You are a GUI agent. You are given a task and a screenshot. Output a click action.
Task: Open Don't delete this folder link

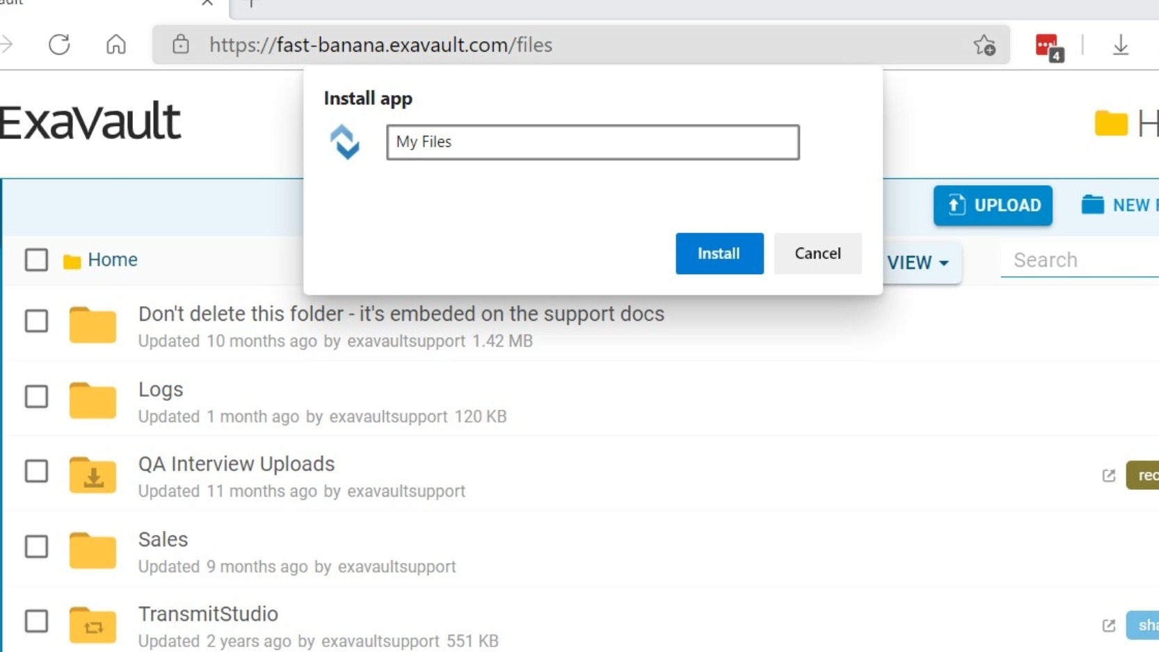coord(401,314)
